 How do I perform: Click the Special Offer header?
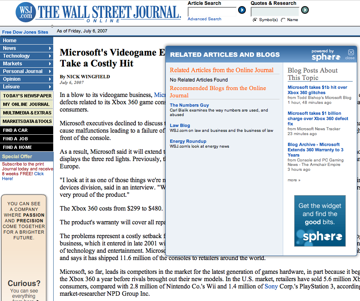tap(27, 157)
